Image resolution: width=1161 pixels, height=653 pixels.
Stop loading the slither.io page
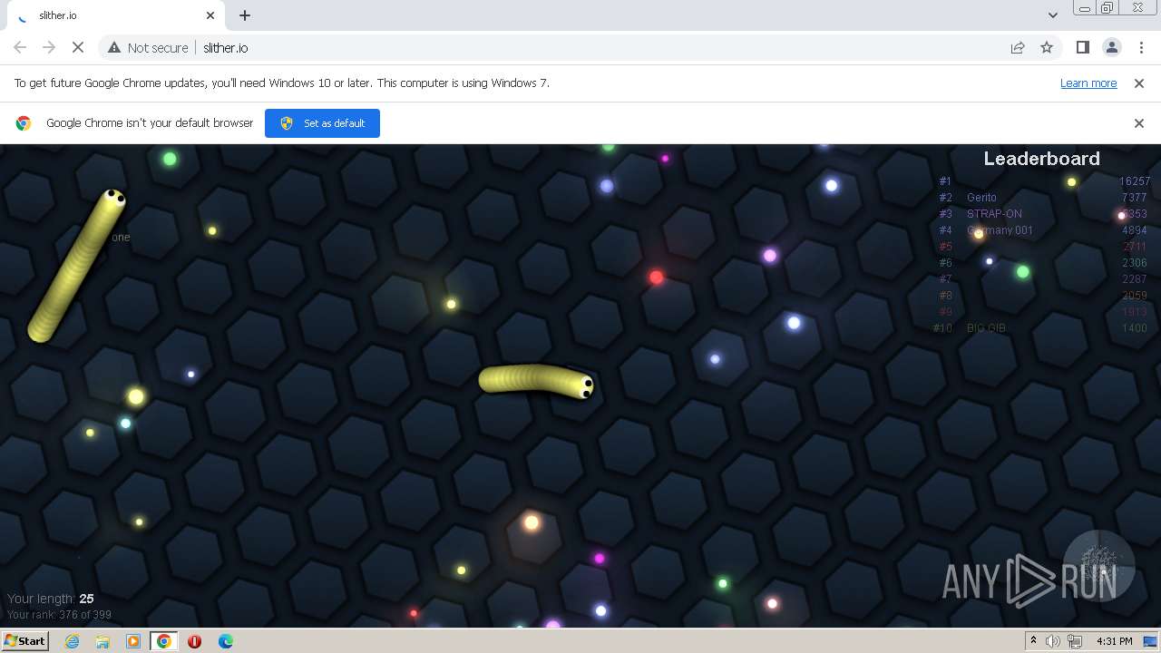(x=77, y=47)
